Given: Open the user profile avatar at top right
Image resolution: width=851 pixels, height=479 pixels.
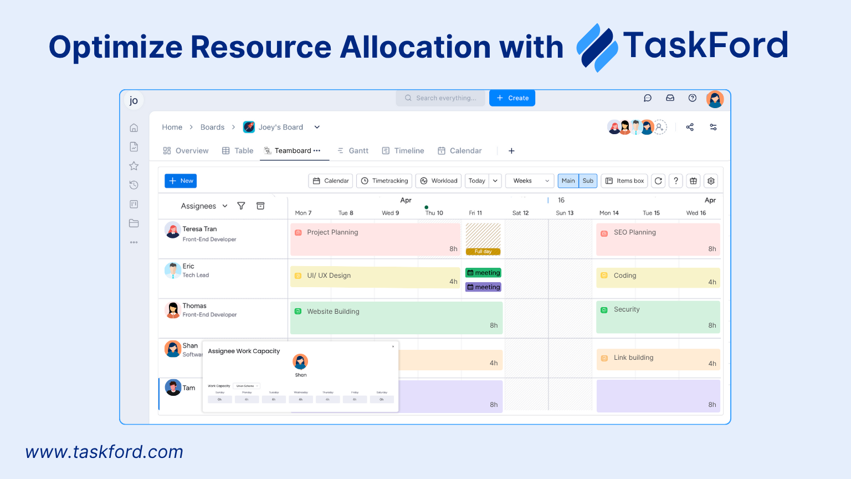Looking at the screenshot, I should pos(715,99).
